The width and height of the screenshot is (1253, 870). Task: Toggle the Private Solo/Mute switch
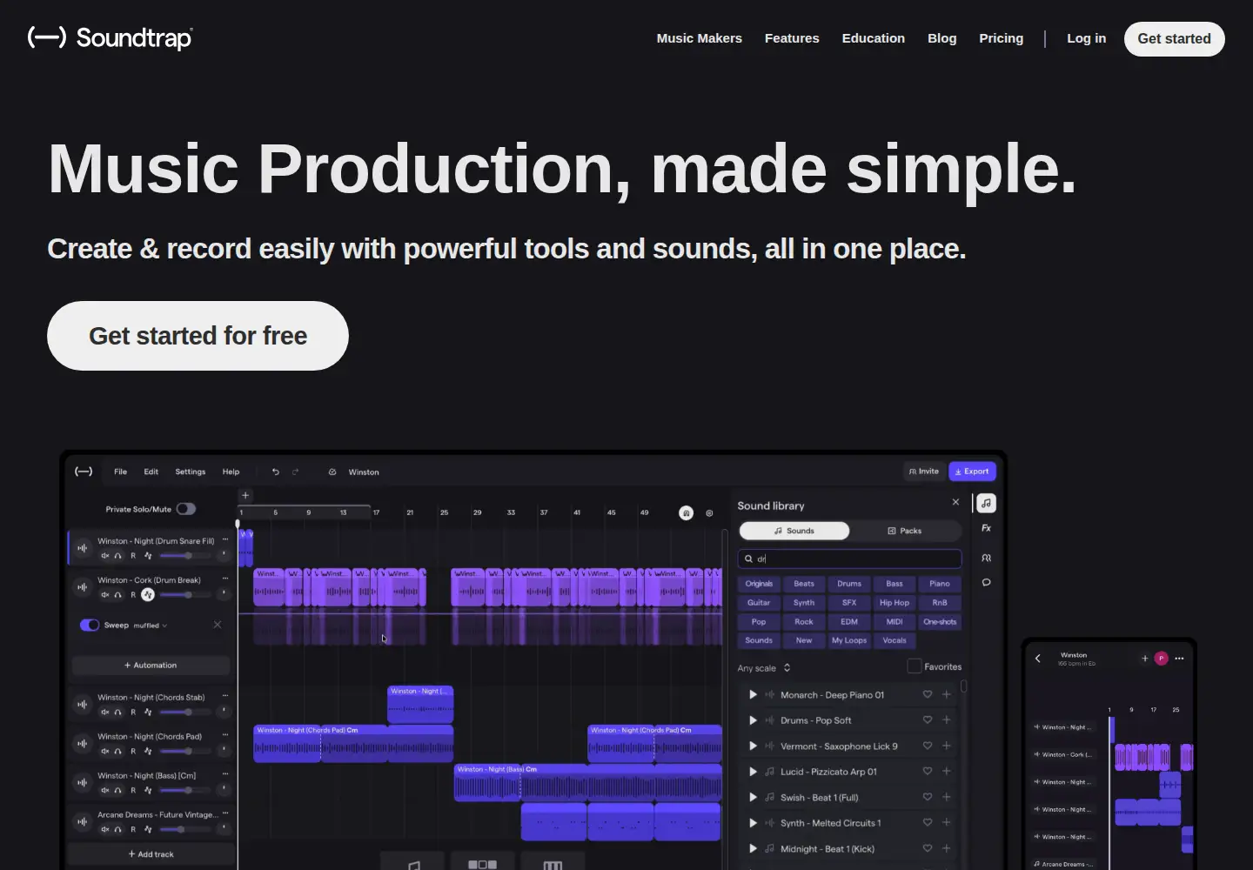(x=186, y=509)
